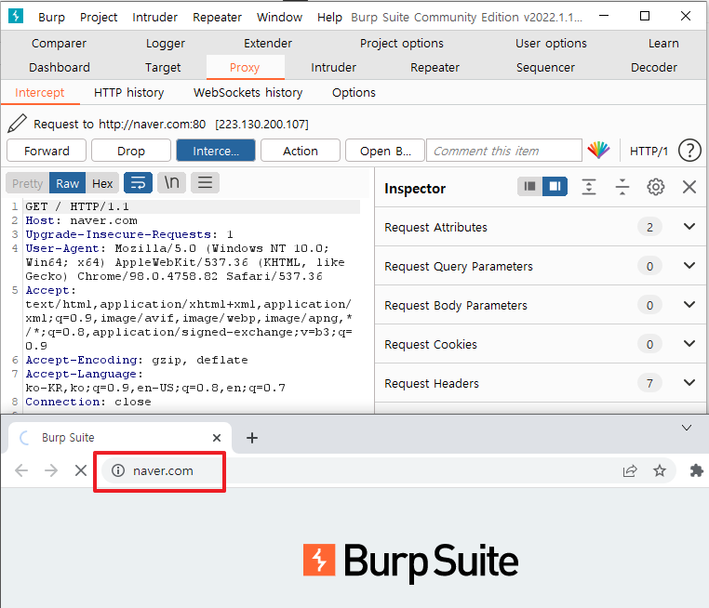Open the Project options tab
The width and height of the screenshot is (709, 608).
click(x=402, y=44)
